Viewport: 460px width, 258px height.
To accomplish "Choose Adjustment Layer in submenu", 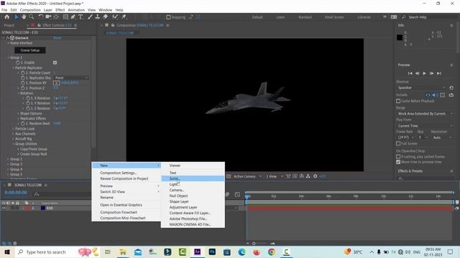I will (x=193, y=207).
